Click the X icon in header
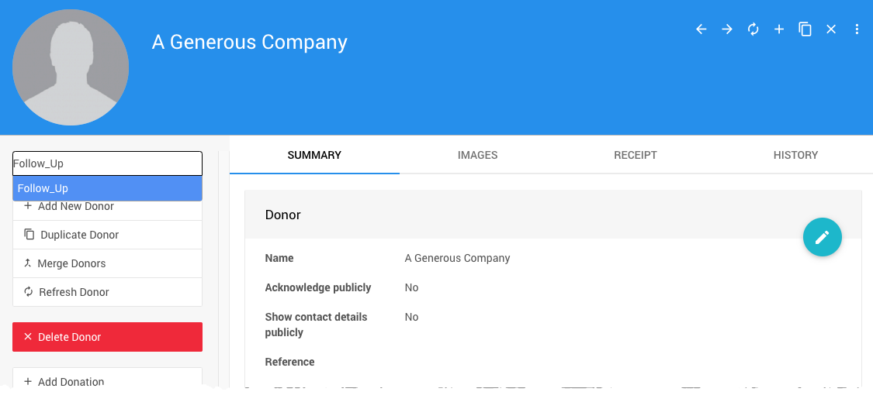Viewport: 873px width, 409px height. tap(831, 29)
